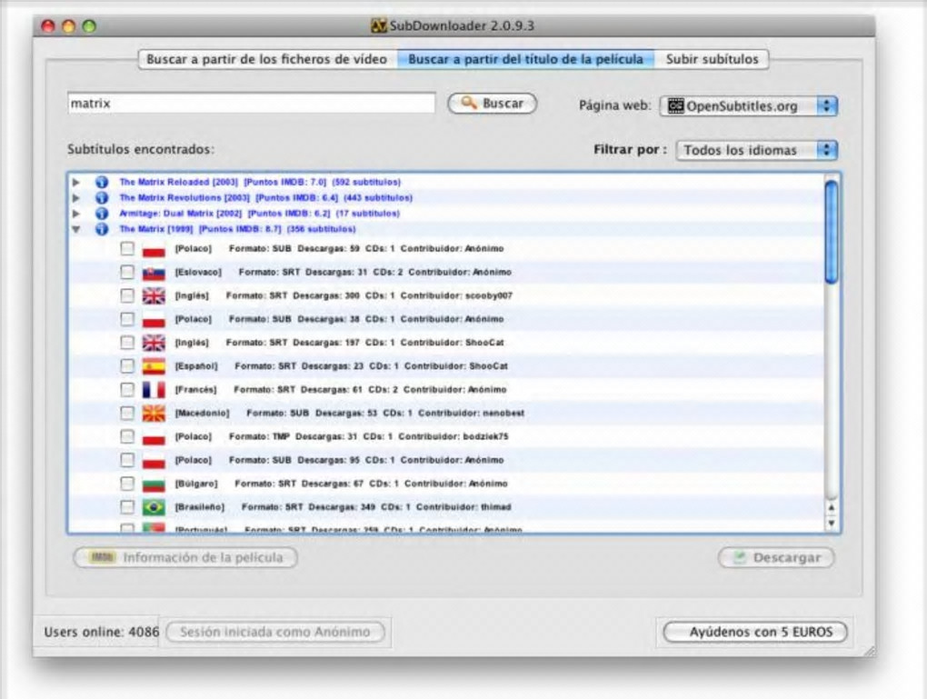Click Brazilian flag icon

[x=154, y=507]
